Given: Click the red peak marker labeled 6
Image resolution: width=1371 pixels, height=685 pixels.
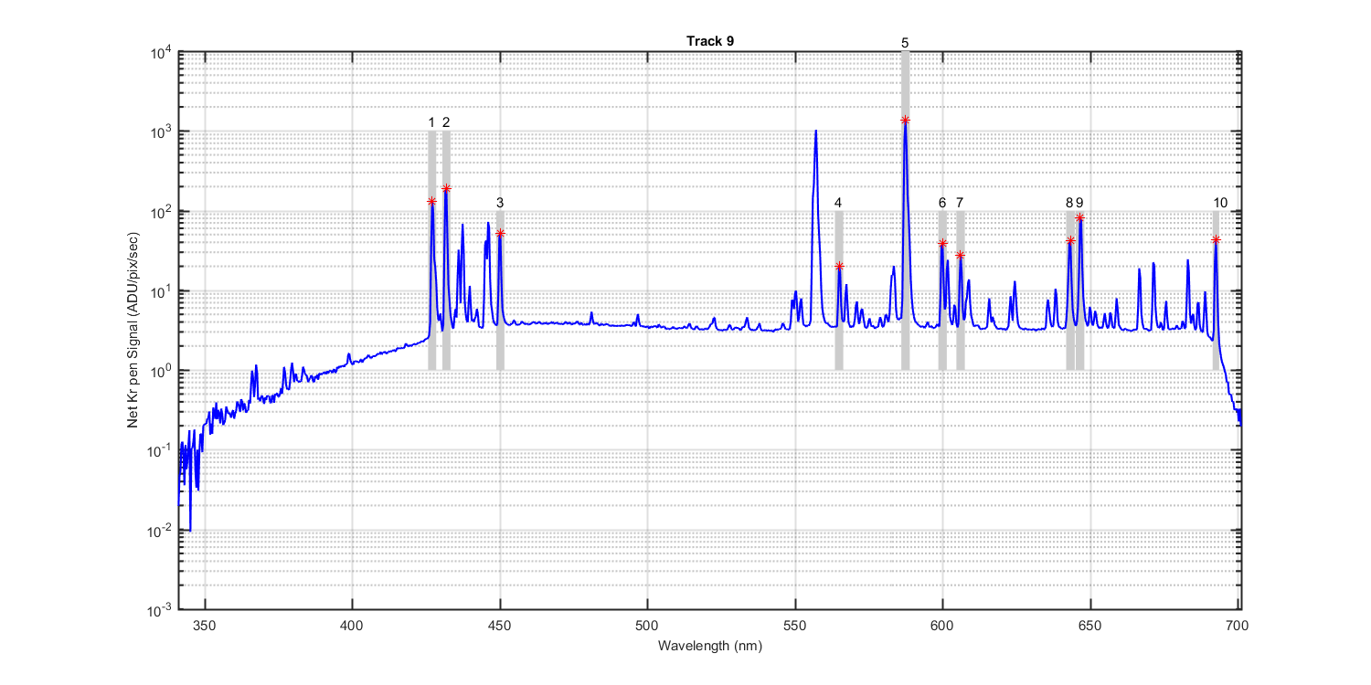Looking at the screenshot, I should [x=942, y=243].
